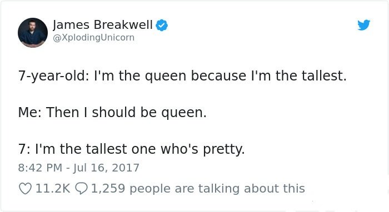The image size is (389, 212).
Task: Click the 11.2K likes count
Action: click(53, 189)
